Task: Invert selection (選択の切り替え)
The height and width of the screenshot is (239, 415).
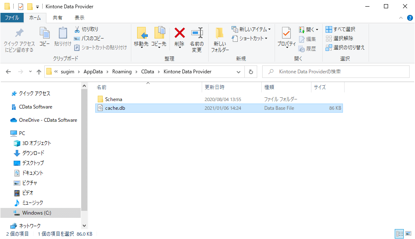Action: (x=345, y=47)
